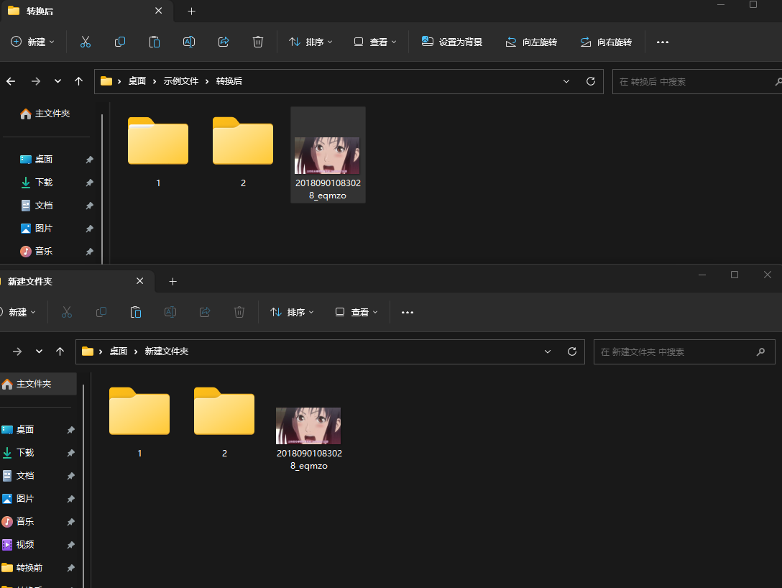Click 向右旋转 to rotate the image right
Image resolution: width=782 pixels, height=588 pixels.
tap(606, 42)
